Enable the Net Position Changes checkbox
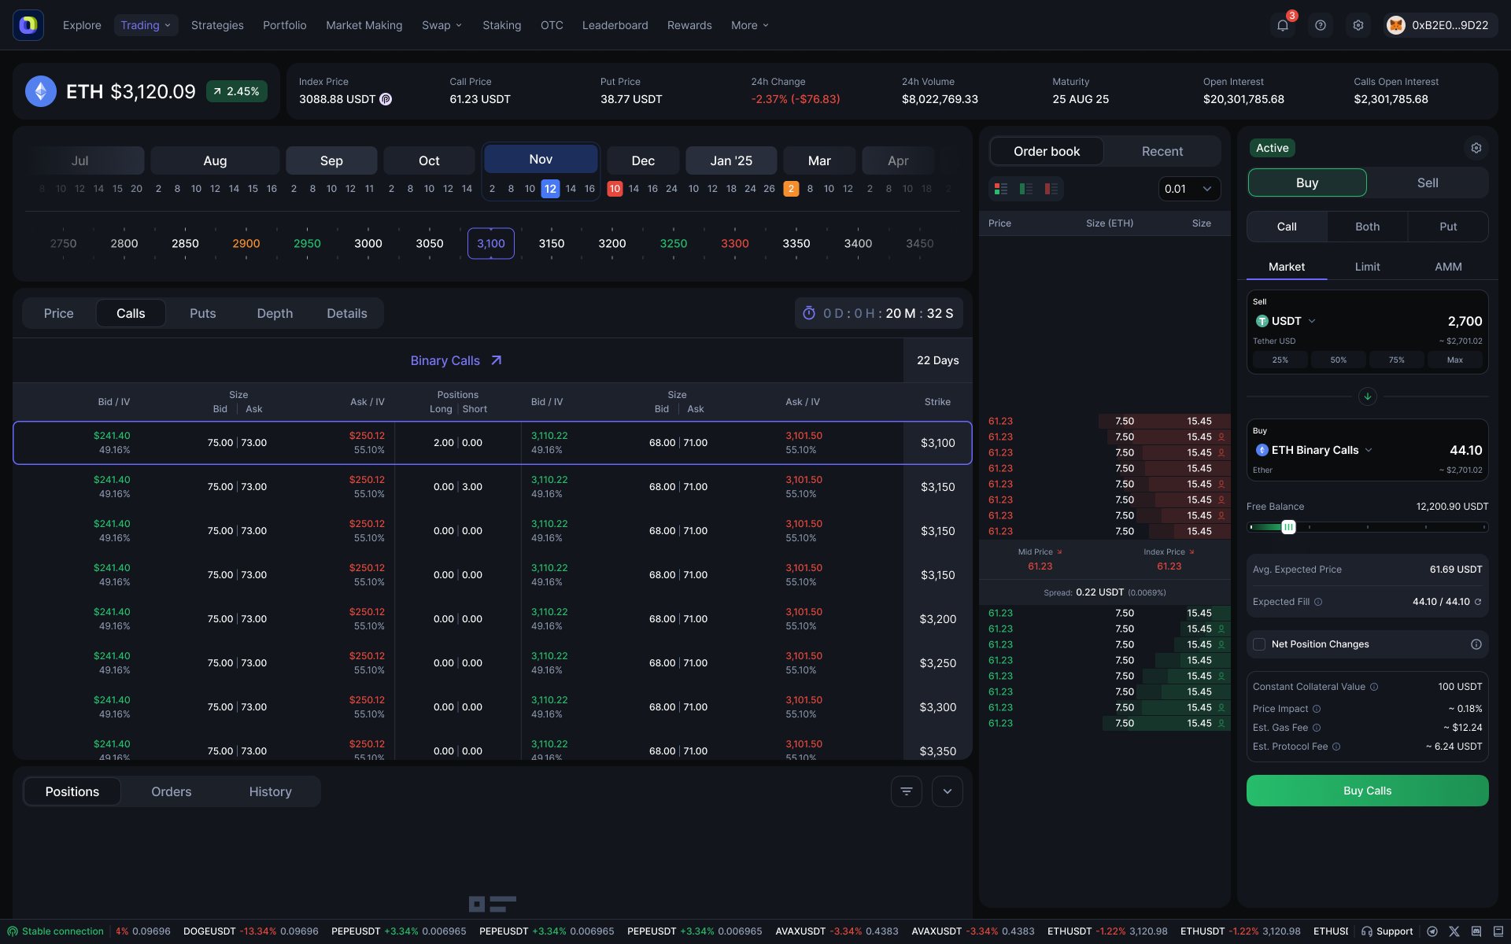This screenshot has width=1511, height=944. 1259,644
